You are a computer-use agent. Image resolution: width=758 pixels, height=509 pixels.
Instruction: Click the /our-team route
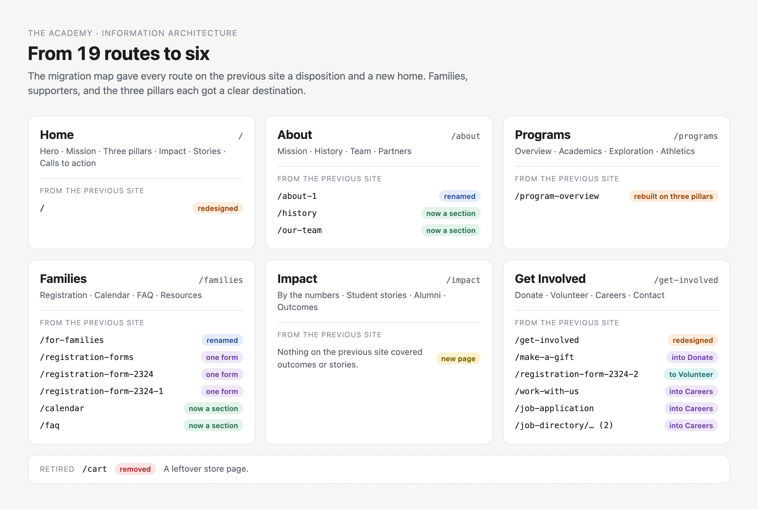pyautogui.click(x=299, y=230)
